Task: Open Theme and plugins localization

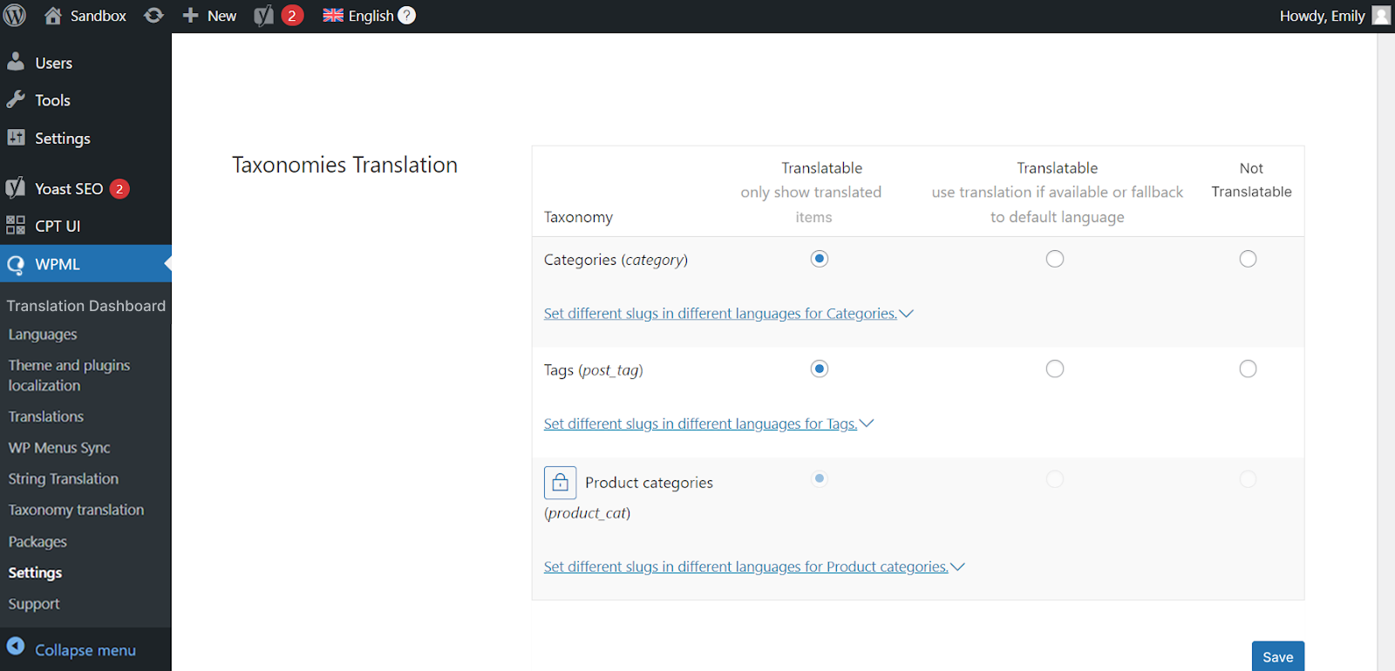Action: tap(69, 376)
